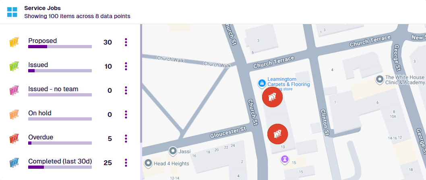
Task: Open options for Completed (last 30d)
Action: (x=126, y=163)
